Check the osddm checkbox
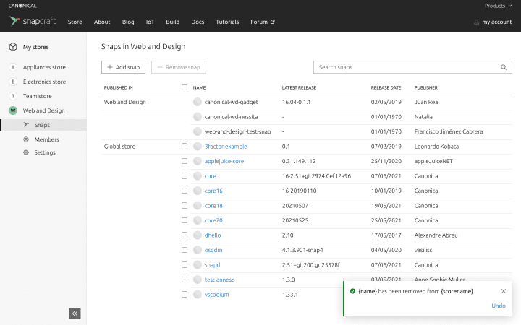The width and height of the screenshot is (521, 325). pos(185,250)
